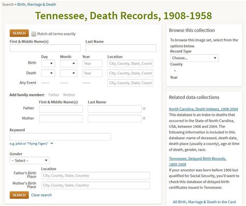This screenshot has height=206, width=246.
Task: Click Clear search link
Action: [x=42, y=195]
